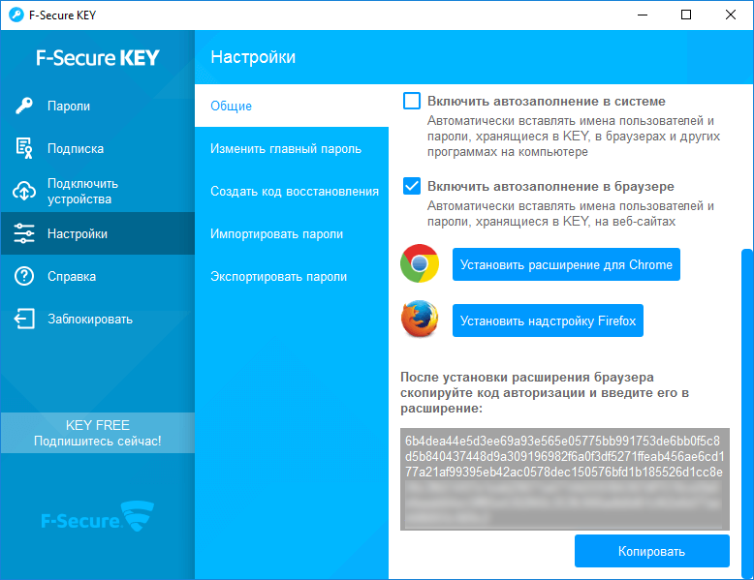This screenshot has width=754, height=580.
Task: Minimize the F-Secure KEY window
Action: pos(642,15)
